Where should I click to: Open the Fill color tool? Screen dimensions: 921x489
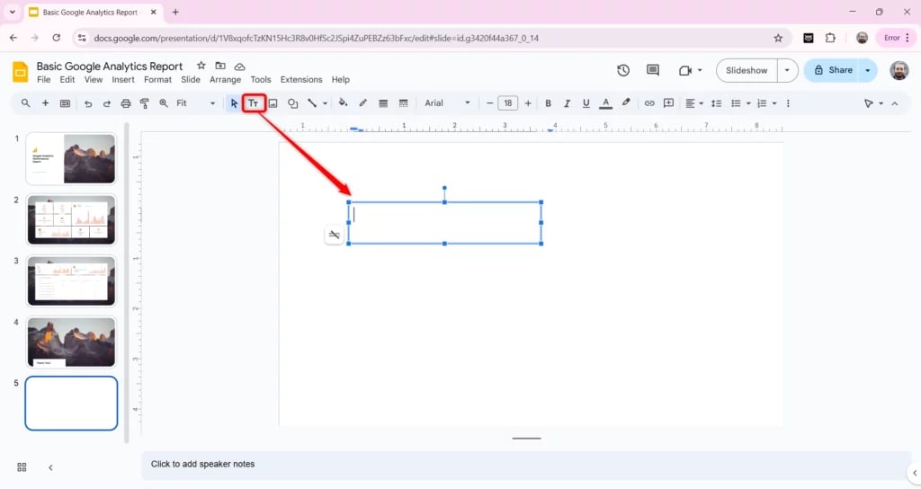coord(343,102)
